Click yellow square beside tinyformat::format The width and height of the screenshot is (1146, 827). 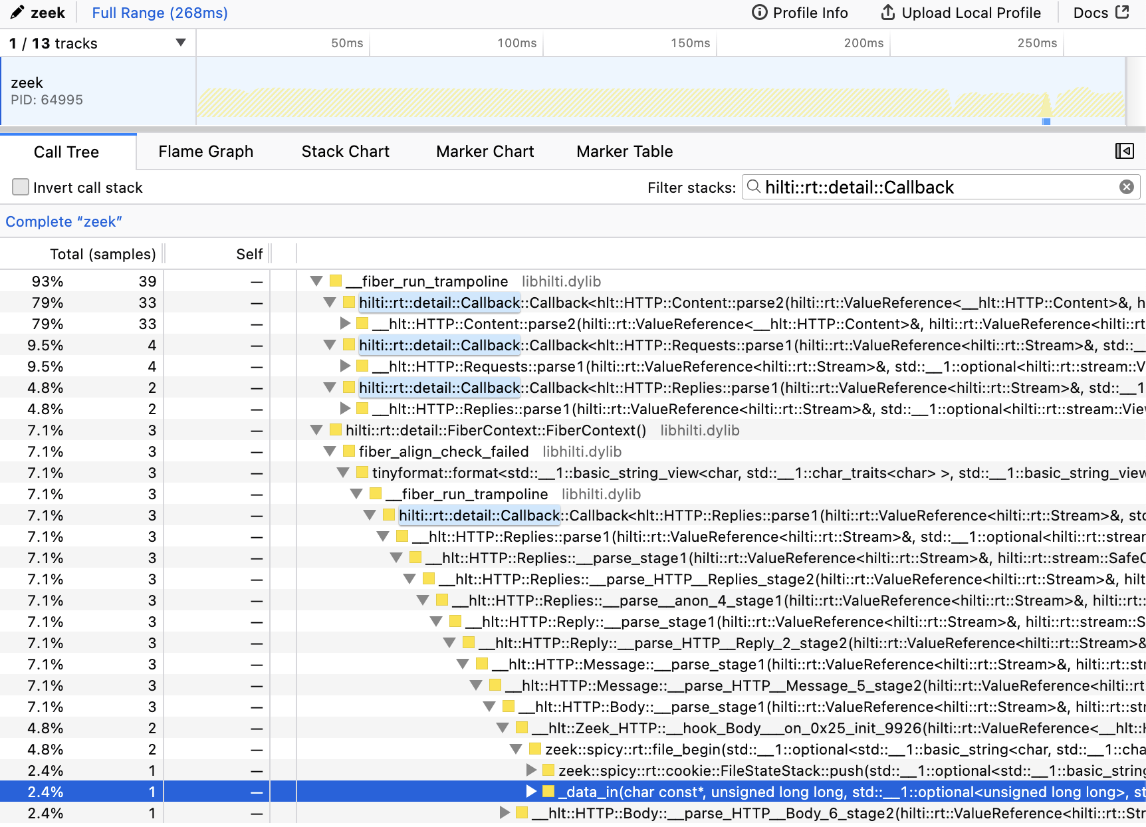click(x=362, y=473)
